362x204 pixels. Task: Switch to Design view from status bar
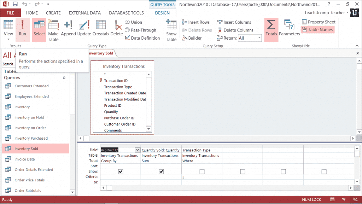tap(355, 199)
